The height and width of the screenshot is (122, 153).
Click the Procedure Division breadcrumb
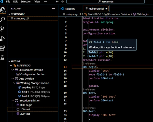point(117,14)
